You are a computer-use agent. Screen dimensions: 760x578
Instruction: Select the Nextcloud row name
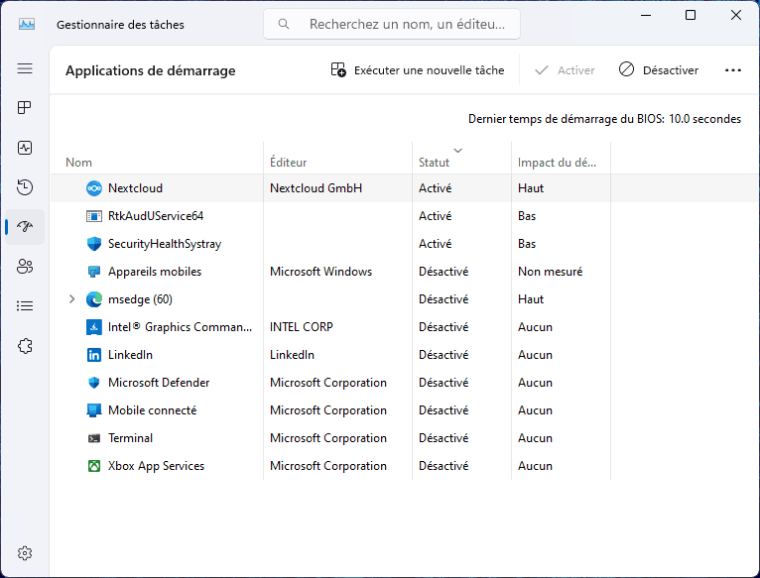pos(135,188)
